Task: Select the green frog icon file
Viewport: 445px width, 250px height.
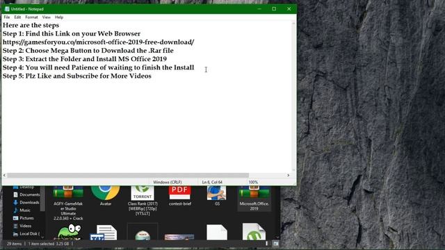Action: 69,232
